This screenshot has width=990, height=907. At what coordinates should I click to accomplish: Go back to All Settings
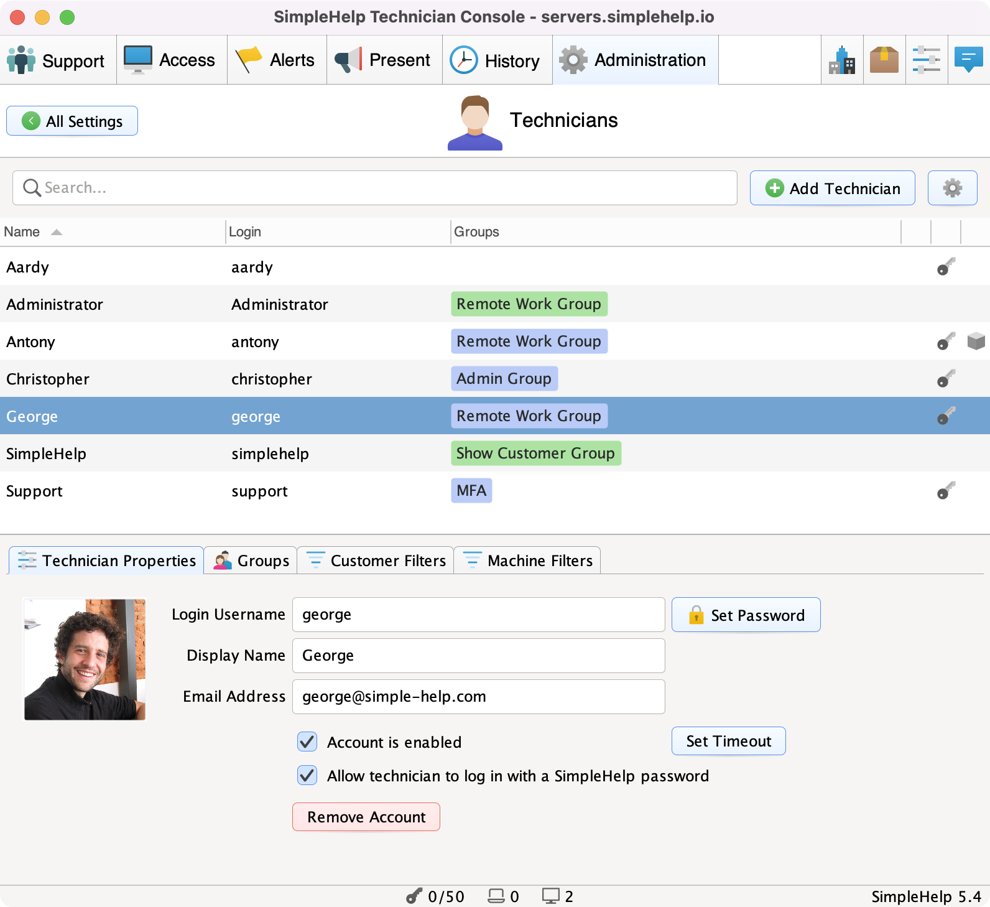point(72,121)
